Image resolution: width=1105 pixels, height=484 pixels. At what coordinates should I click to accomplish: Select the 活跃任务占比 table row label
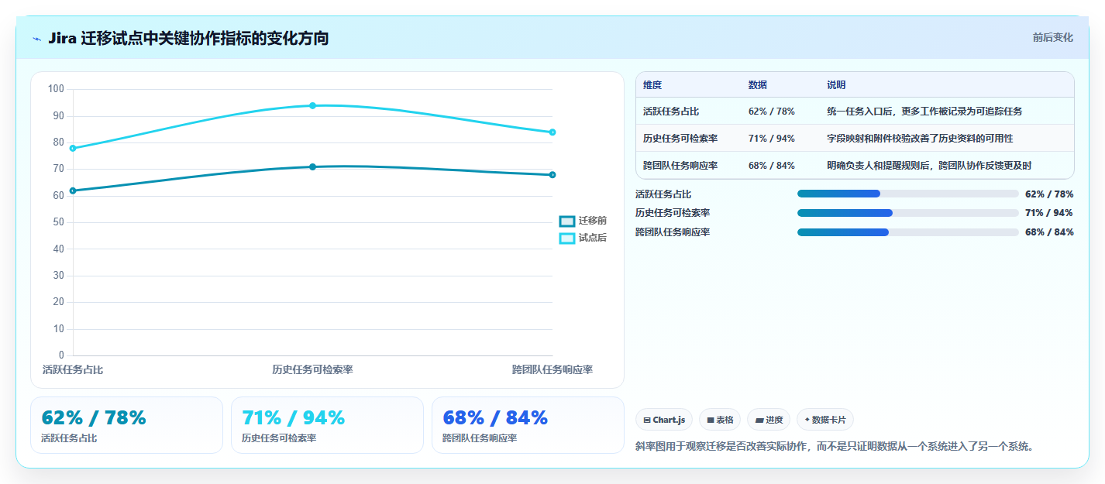[670, 112]
